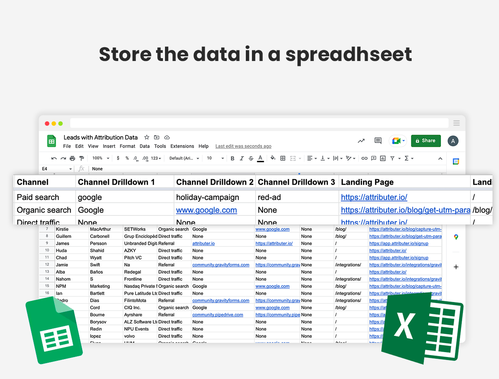Open the Google Calendar side panel icon
Image resolution: width=499 pixels, height=379 pixels.
pos(456,161)
